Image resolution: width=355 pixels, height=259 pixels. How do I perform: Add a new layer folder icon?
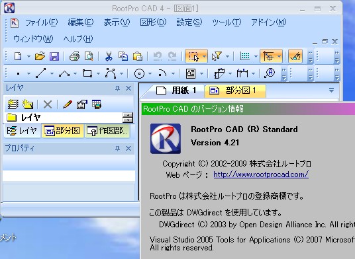click(28, 104)
